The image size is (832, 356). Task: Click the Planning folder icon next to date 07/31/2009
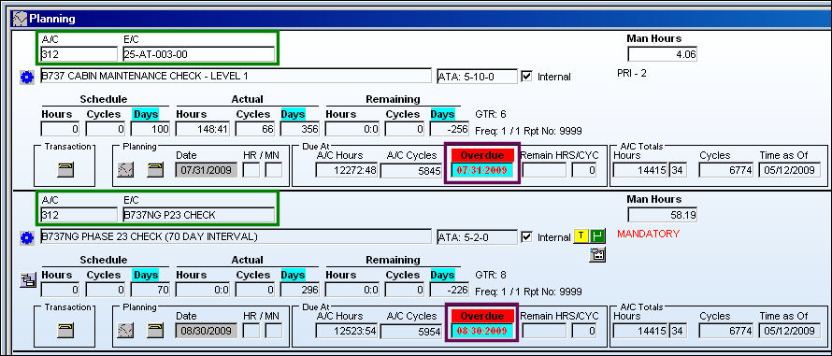click(155, 170)
